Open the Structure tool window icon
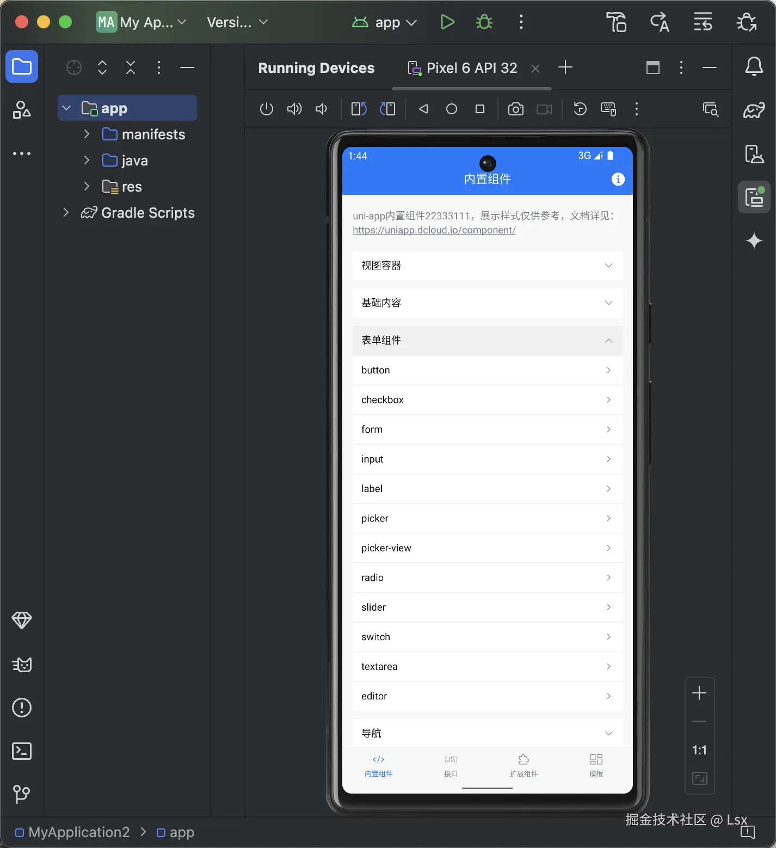This screenshot has height=848, width=776. 22,110
